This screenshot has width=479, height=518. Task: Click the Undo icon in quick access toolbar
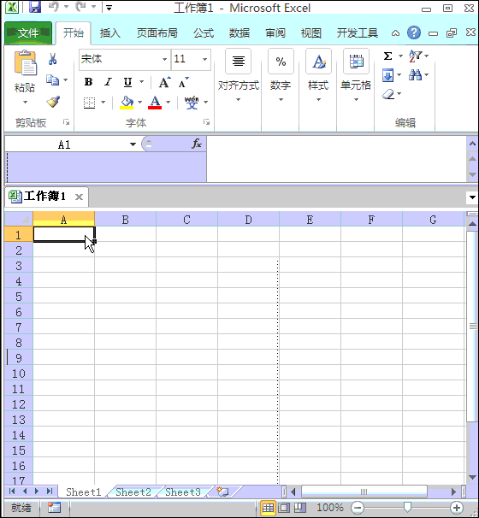tap(54, 7)
